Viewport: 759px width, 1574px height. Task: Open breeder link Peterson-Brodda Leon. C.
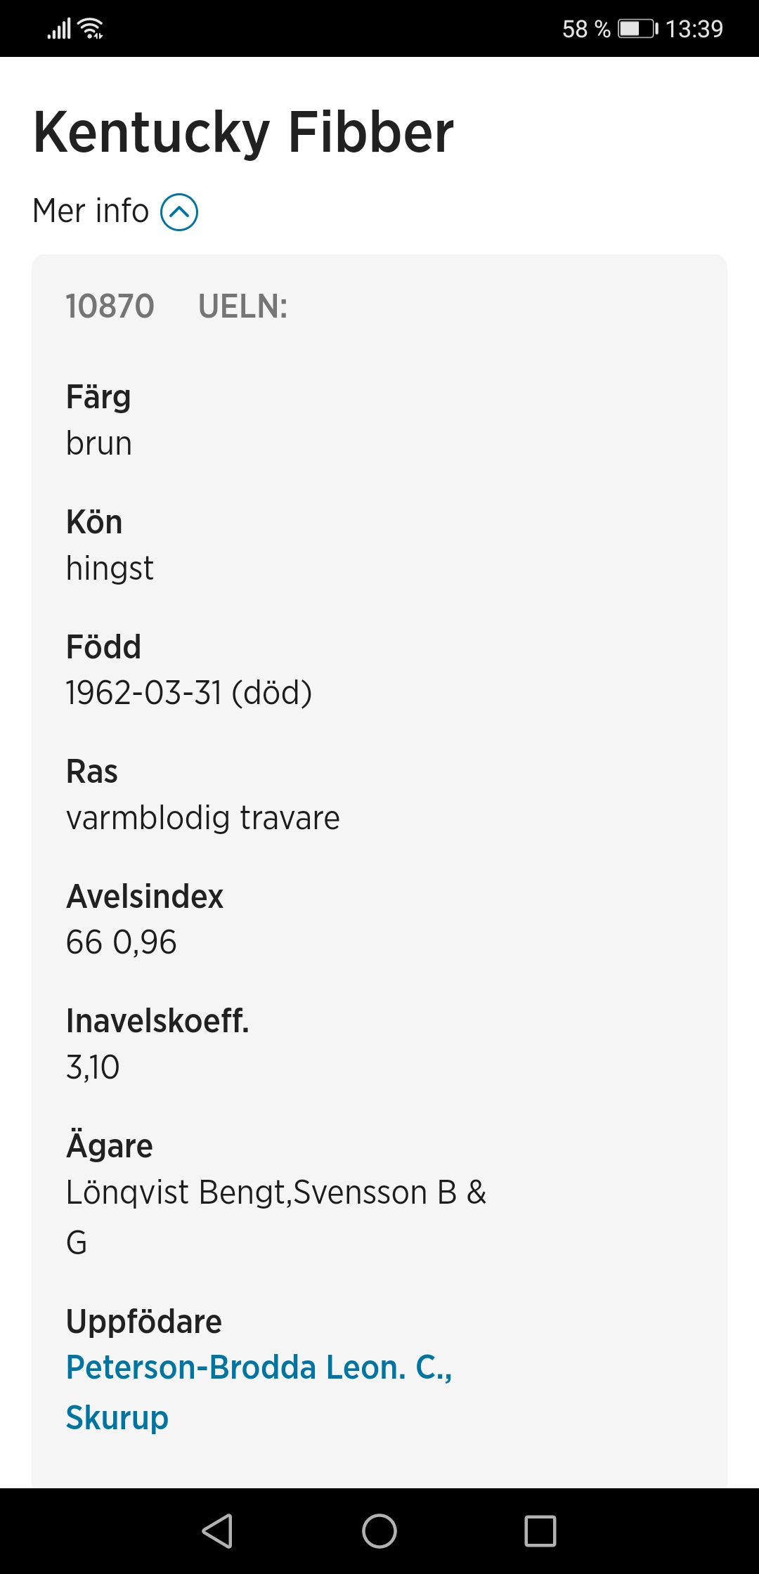click(x=259, y=1367)
